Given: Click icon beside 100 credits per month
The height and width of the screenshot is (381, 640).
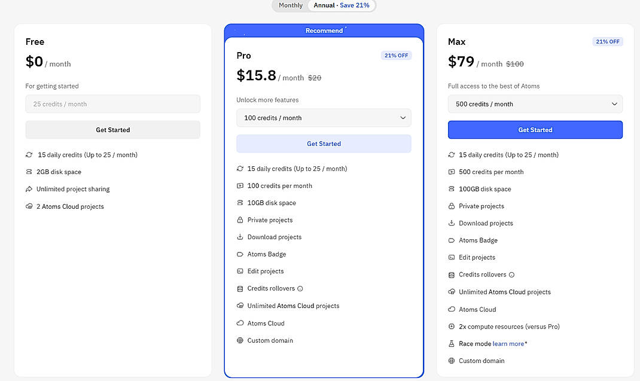Looking at the screenshot, I should 240,186.
